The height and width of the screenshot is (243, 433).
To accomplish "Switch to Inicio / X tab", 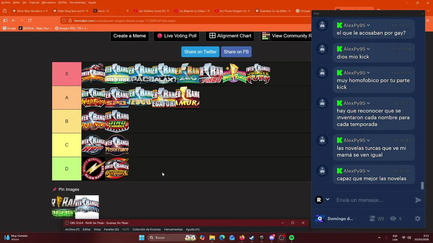I will pos(110,11).
